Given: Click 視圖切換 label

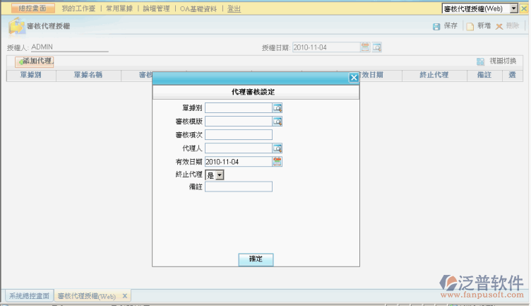Looking at the screenshot, I should click(503, 61).
